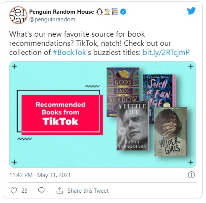The height and width of the screenshot is (203, 206).
Task: Click the Wilder Girls book cover
Action: click(x=170, y=132)
